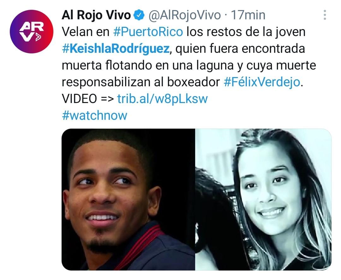This screenshot has width=341, height=280.
Task: Open the three-dot tweet options menu
Action: 325,15
